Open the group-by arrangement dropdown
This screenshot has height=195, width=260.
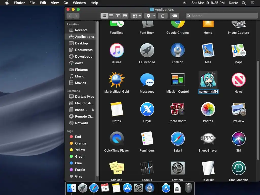tap(136, 16)
